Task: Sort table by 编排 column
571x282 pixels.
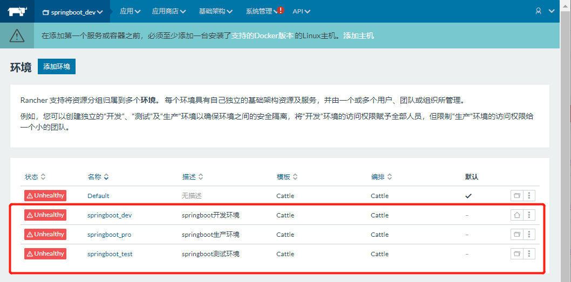Action: coord(382,177)
